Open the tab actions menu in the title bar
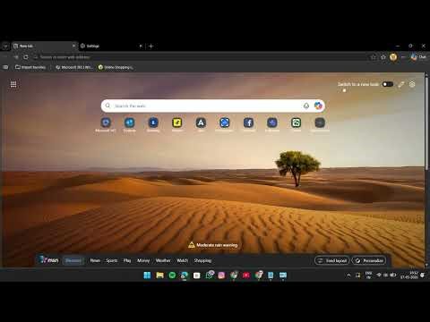Viewport: 430px width, 322px height. pos(5,46)
